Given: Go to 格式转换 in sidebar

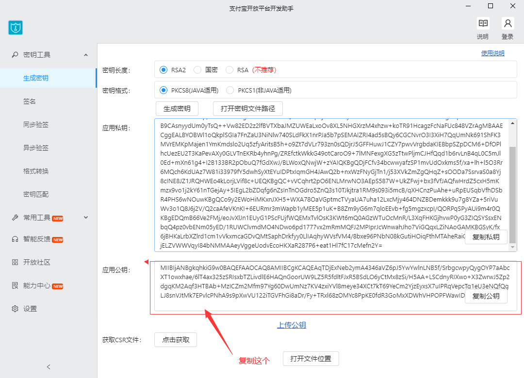Looking at the screenshot, I should [36, 171].
